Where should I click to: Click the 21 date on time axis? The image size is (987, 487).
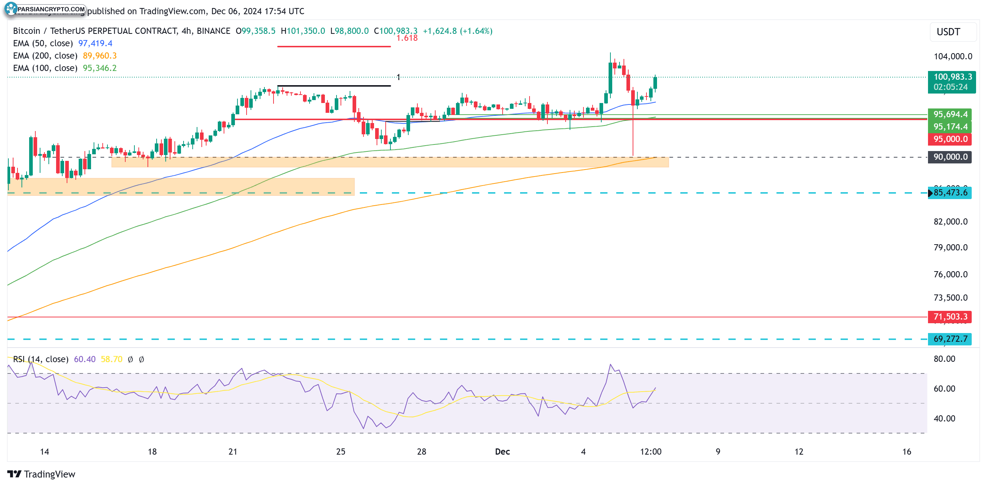click(233, 451)
